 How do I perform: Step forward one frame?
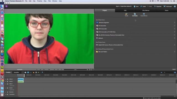click(x=54, y=70)
